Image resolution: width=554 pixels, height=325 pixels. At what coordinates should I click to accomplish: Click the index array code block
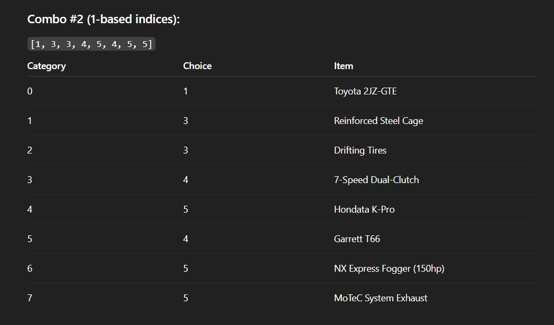[91, 44]
